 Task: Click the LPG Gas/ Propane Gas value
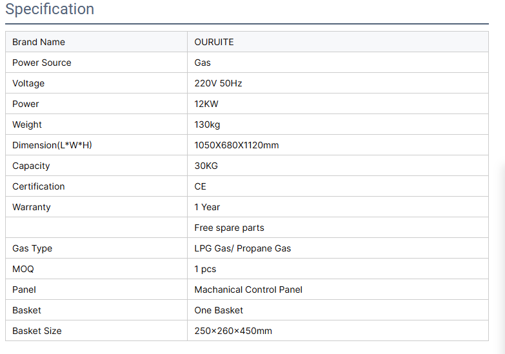[243, 248]
